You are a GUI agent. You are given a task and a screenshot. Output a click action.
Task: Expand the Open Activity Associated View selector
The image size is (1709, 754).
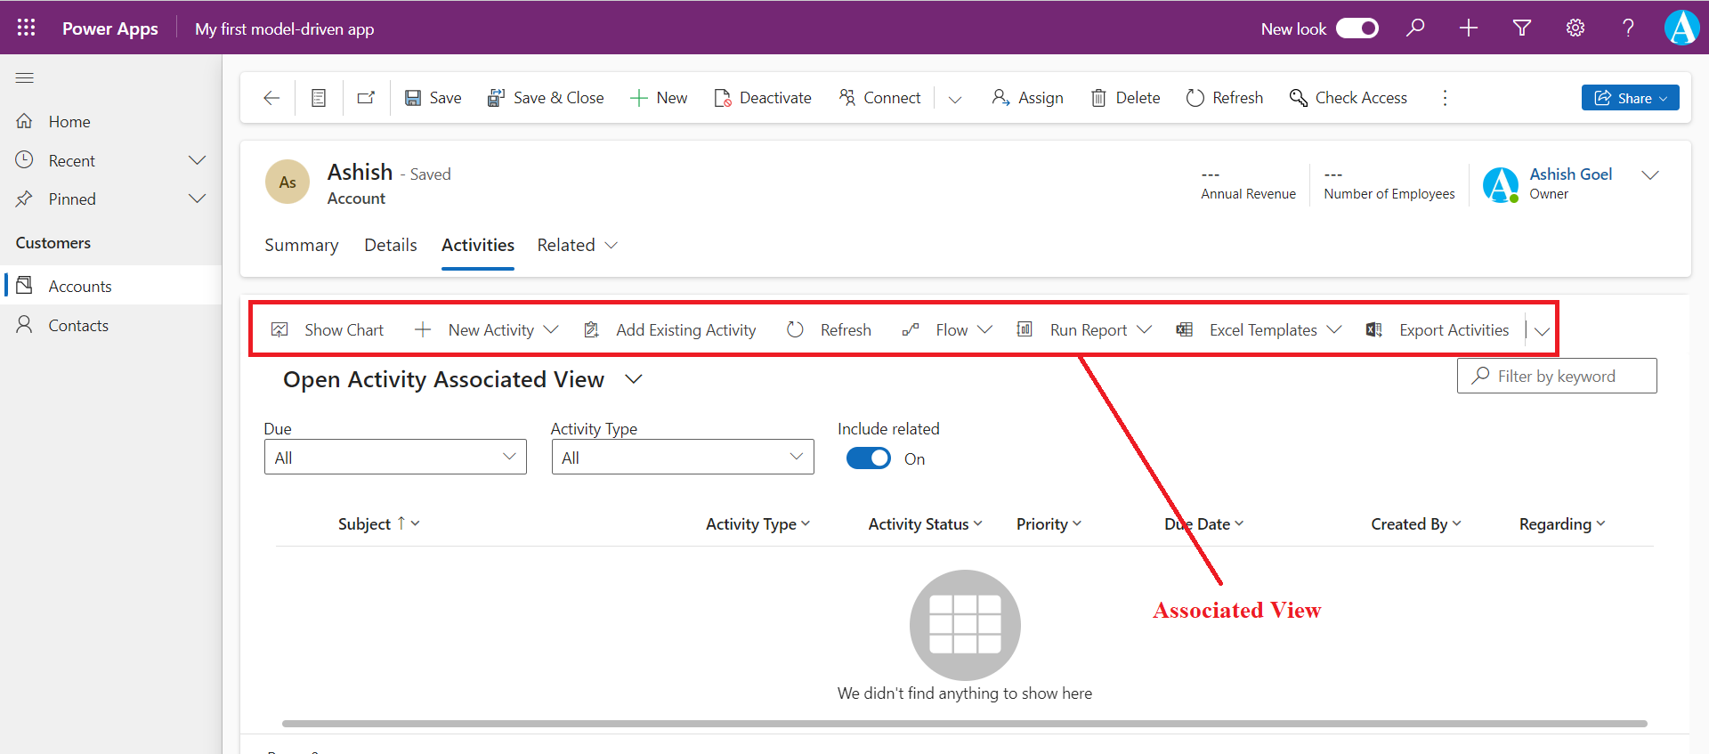(634, 379)
